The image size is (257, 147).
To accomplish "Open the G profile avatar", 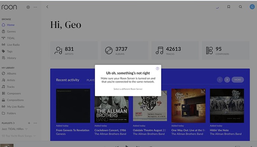I will [x=252, y=7].
